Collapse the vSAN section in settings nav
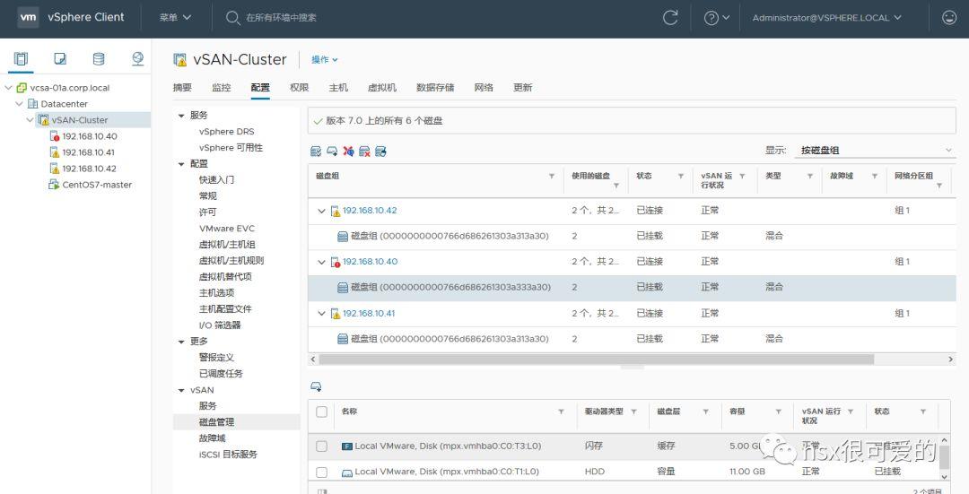This screenshot has height=494, width=969. 181,390
